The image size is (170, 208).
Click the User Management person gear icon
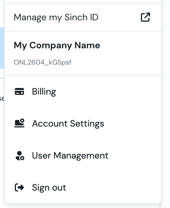point(20,156)
